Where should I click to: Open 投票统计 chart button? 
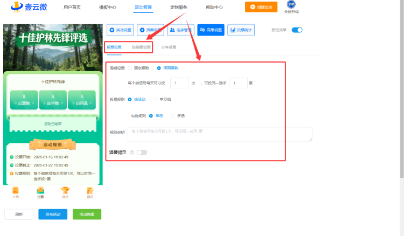tap(241, 30)
